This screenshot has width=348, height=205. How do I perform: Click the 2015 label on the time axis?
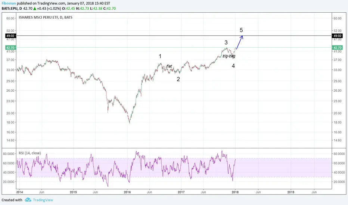click(73, 192)
